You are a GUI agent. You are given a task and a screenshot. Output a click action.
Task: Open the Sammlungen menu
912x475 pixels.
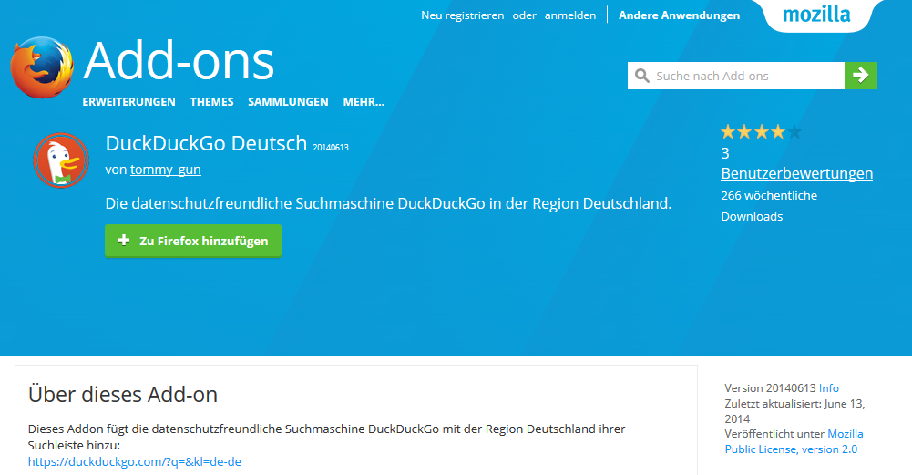point(288,102)
